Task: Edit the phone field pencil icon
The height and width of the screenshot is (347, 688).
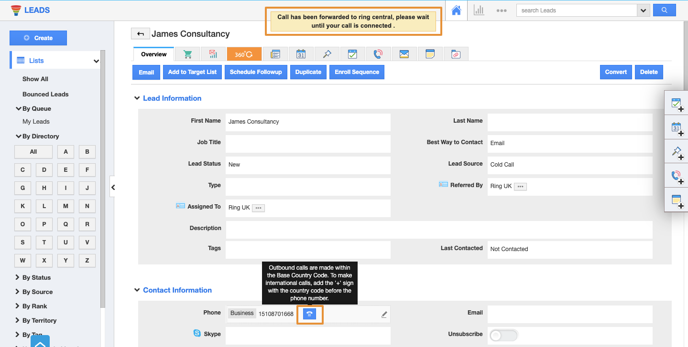Action: 384,314
